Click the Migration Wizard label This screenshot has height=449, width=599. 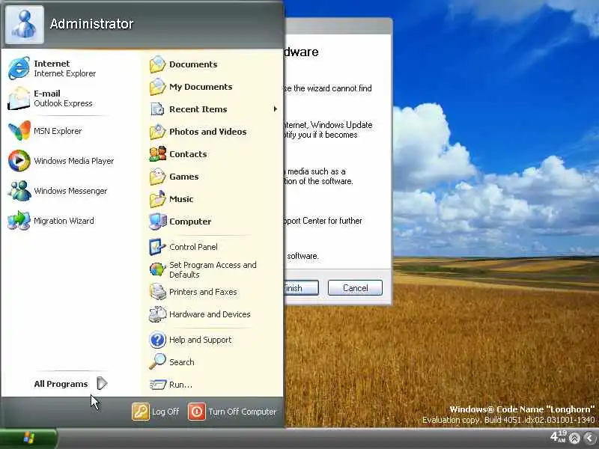click(x=64, y=221)
